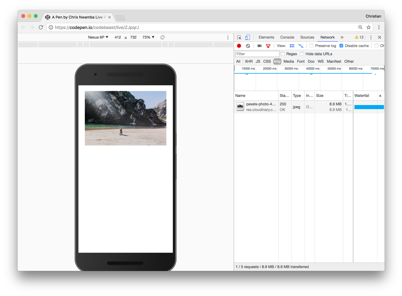Enable the Hide data URLs checkbox
This screenshot has width=402, height=296.
coord(302,54)
